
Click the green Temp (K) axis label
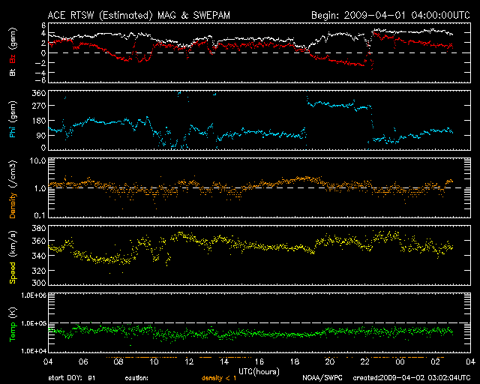tap(13, 324)
